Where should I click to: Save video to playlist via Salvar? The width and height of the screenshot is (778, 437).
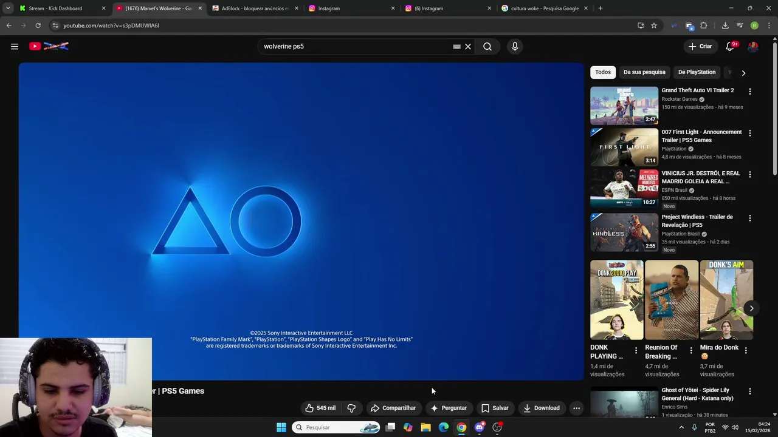tap(495, 408)
